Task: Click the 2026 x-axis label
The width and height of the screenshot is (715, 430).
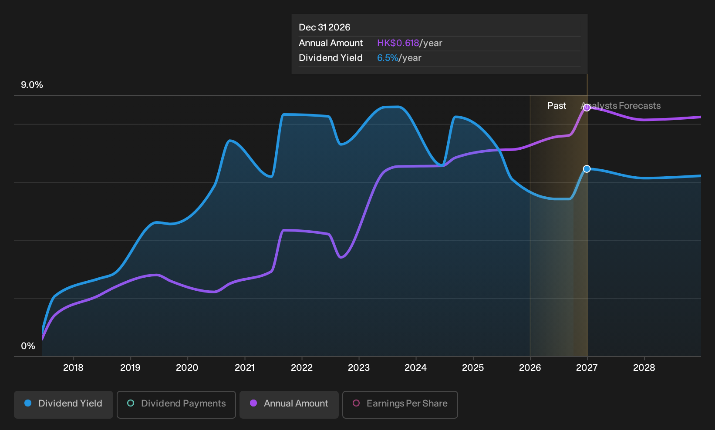Action: [530, 368]
